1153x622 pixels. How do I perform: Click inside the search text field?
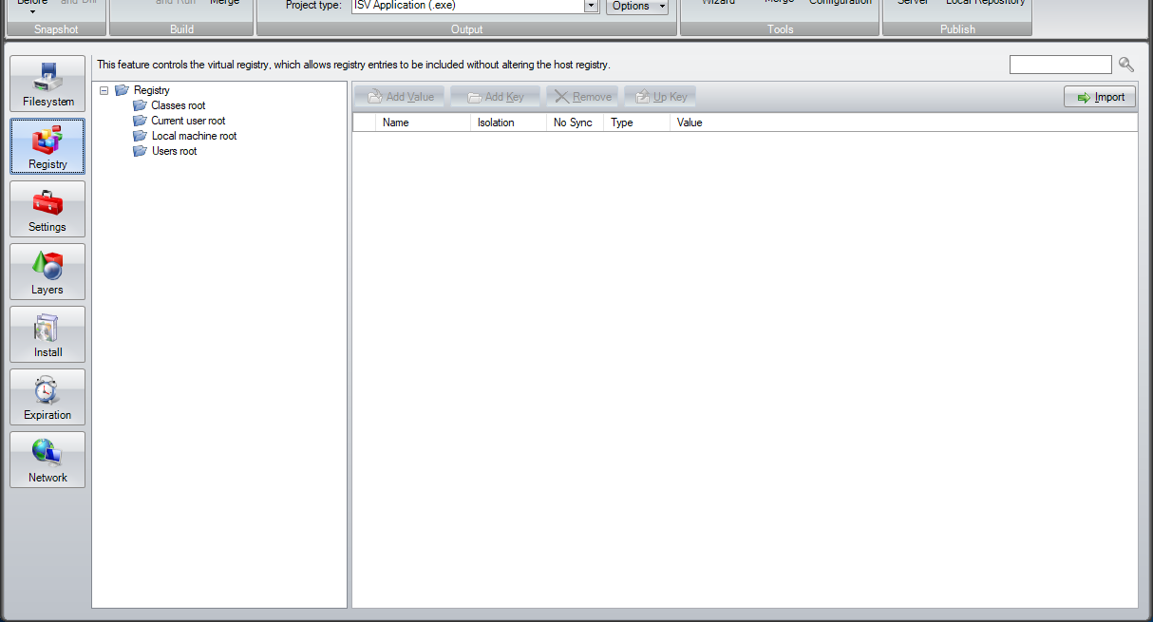tap(1060, 64)
